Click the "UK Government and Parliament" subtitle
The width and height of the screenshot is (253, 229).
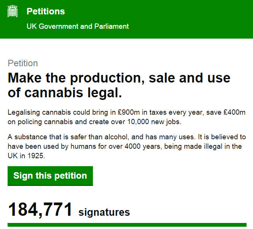coord(77,26)
